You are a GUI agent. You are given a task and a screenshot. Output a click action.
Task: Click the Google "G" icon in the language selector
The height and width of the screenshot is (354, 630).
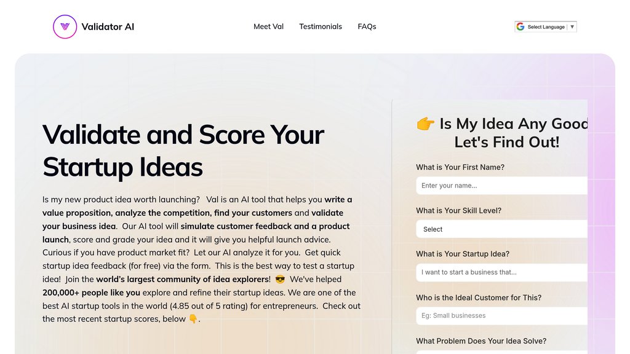pyautogui.click(x=521, y=26)
